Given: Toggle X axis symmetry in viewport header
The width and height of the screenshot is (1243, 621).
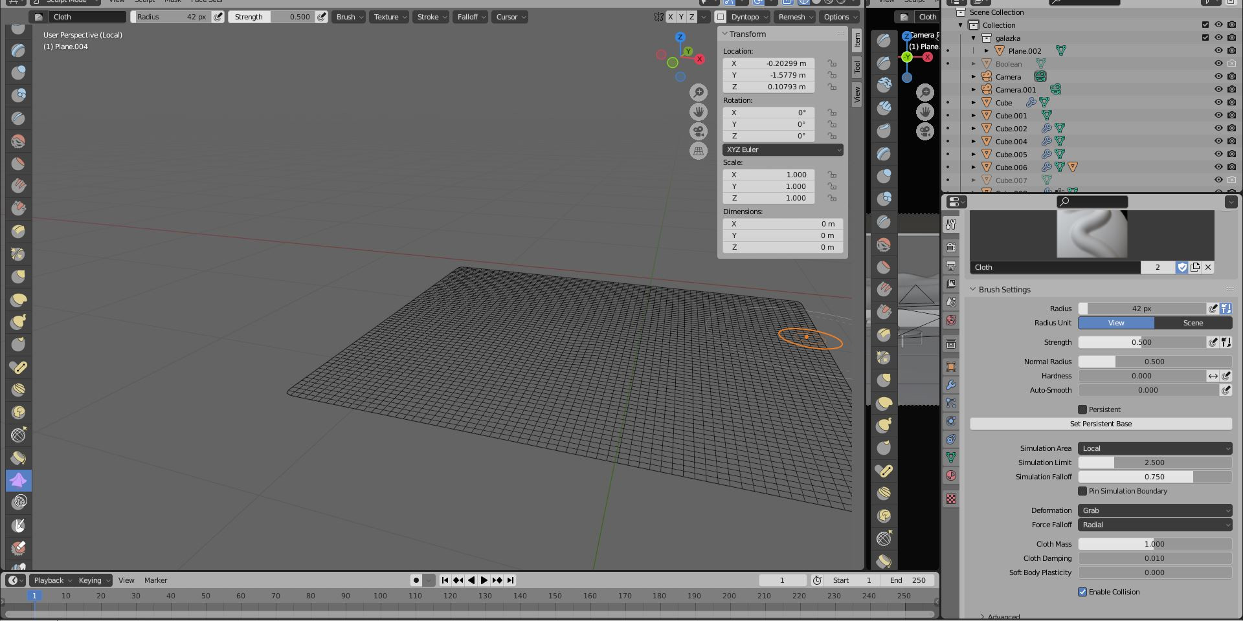Looking at the screenshot, I should click(670, 17).
